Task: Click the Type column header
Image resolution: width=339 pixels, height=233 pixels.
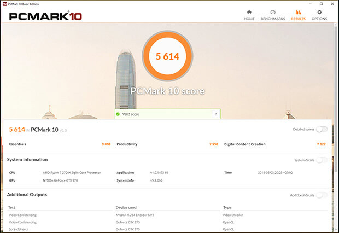Action: (227, 207)
